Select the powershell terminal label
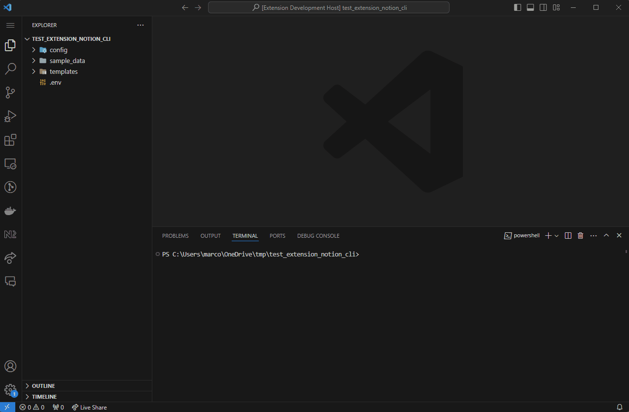This screenshot has height=412, width=629. pos(522,236)
